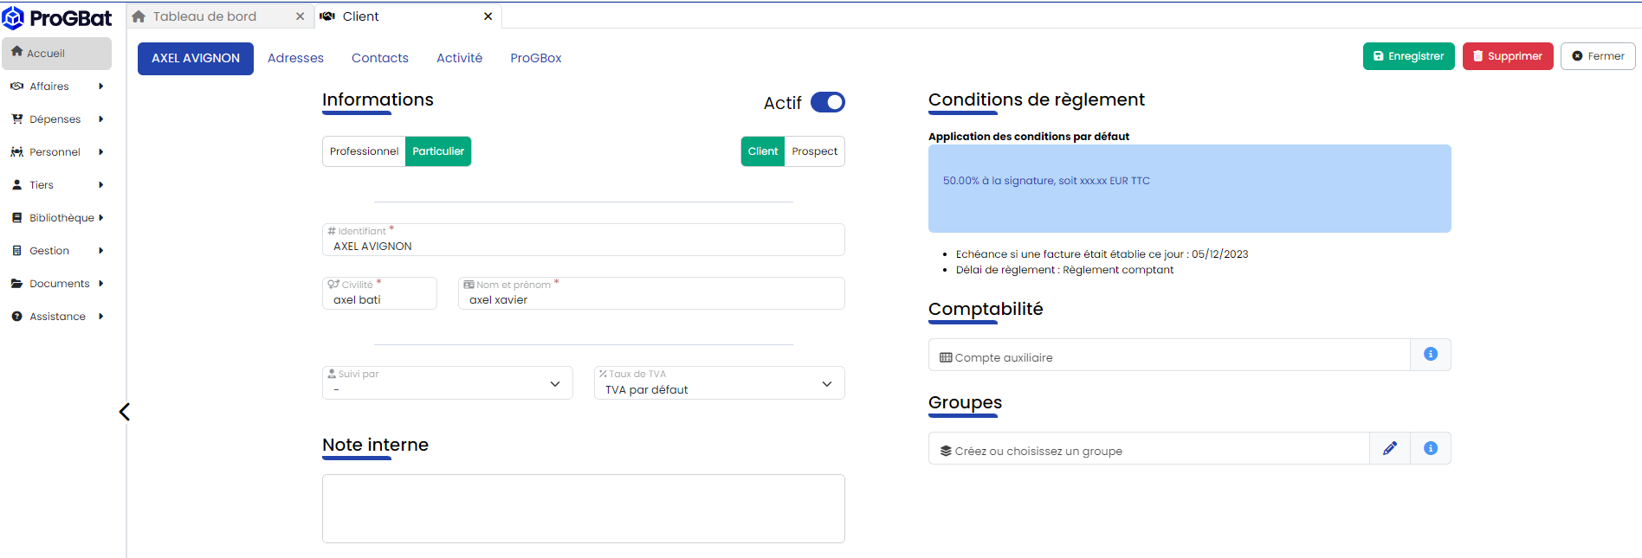Select the Professionnel option

(x=364, y=151)
